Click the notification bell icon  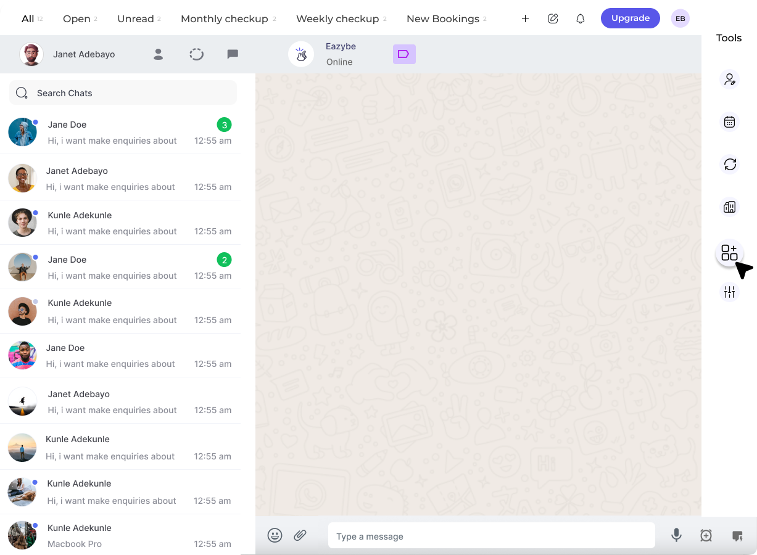(x=580, y=18)
